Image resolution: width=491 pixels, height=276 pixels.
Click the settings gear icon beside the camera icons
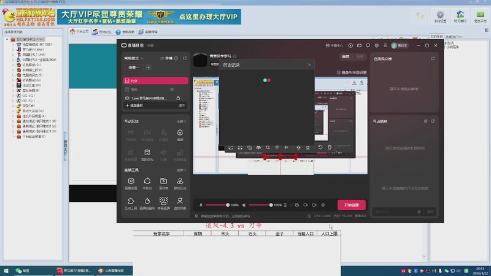[323, 205]
